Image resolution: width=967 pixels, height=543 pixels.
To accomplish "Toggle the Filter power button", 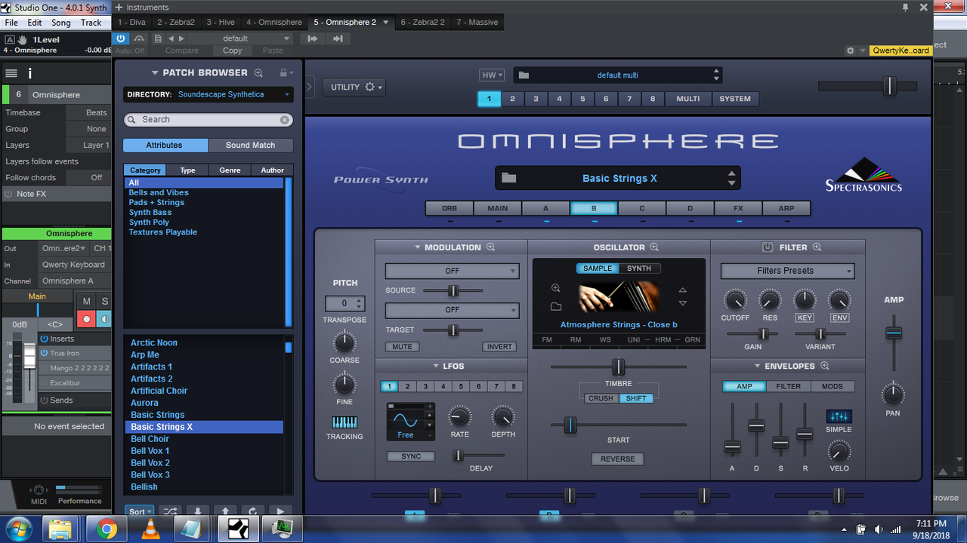I will click(x=768, y=247).
